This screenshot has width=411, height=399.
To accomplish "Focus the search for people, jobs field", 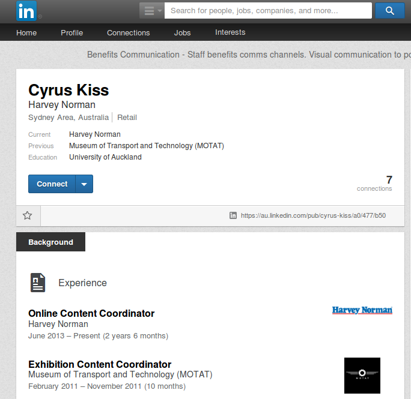I will pyautogui.click(x=268, y=10).
